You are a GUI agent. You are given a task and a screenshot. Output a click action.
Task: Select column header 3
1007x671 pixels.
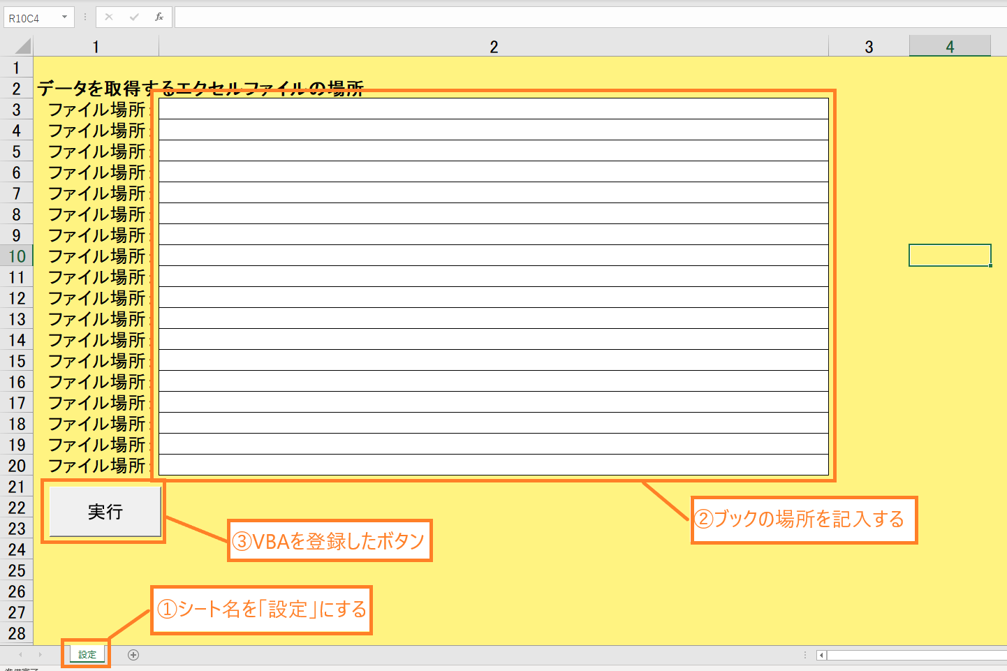click(869, 47)
